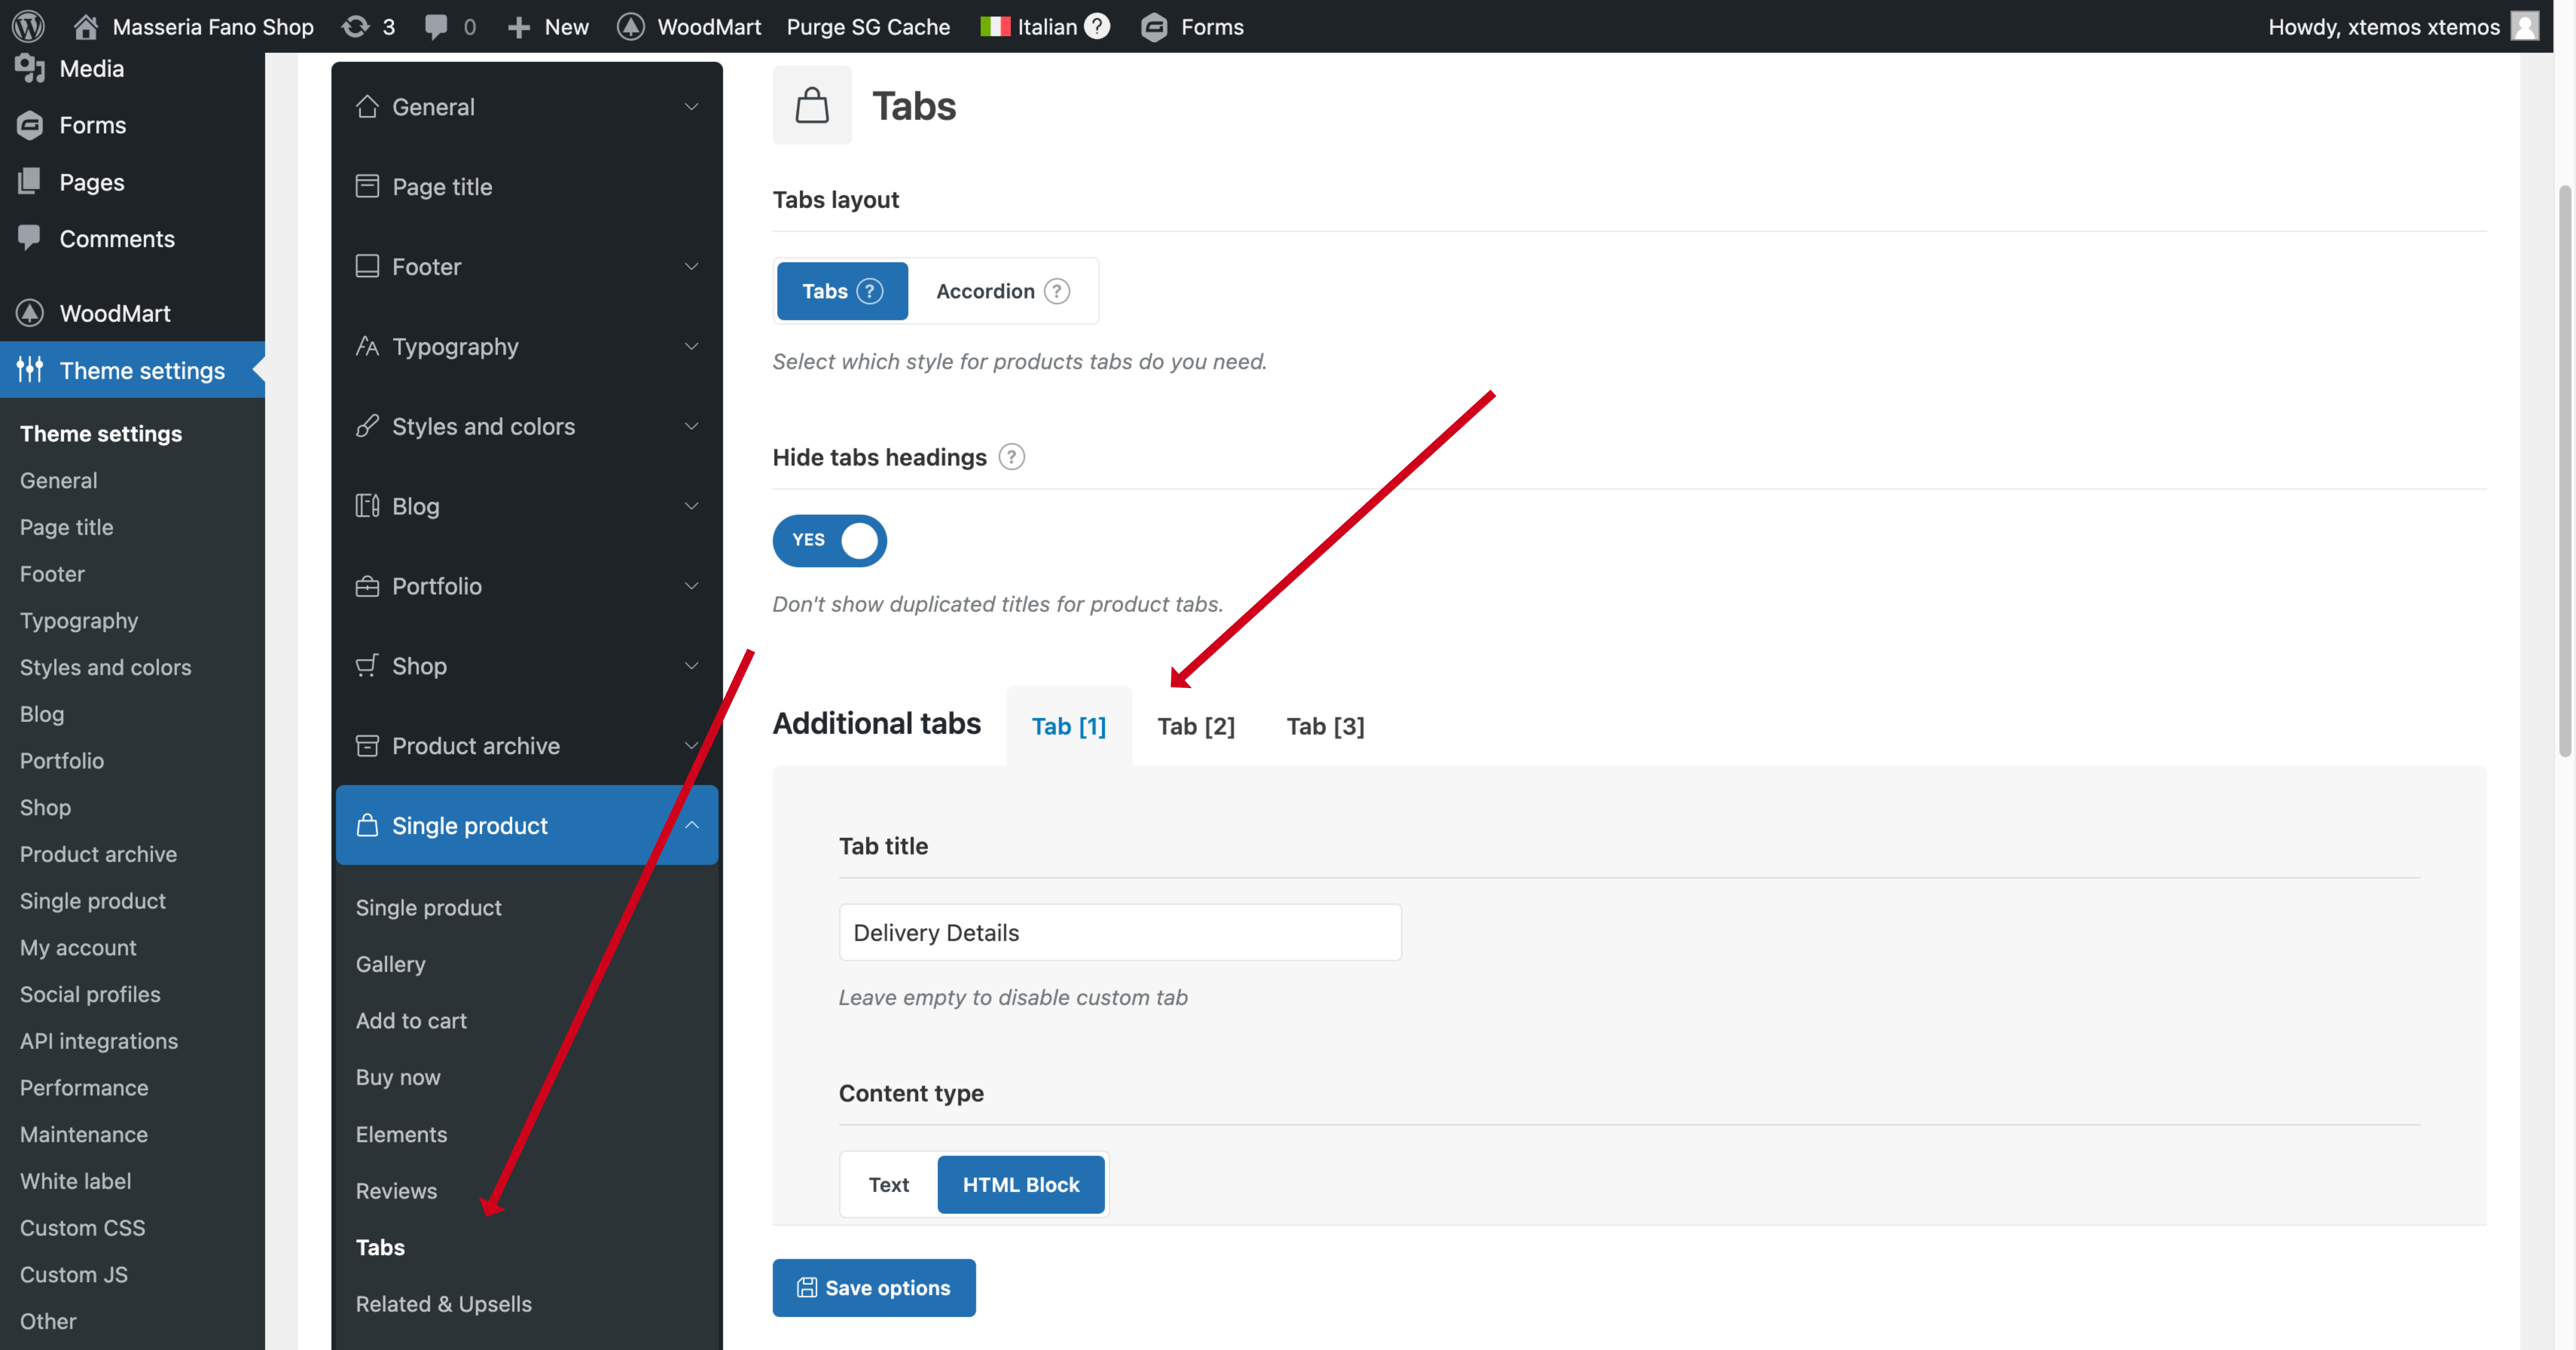Expand the Shop section chevron
The height and width of the screenshot is (1350, 2576).
(x=691, y=666)
